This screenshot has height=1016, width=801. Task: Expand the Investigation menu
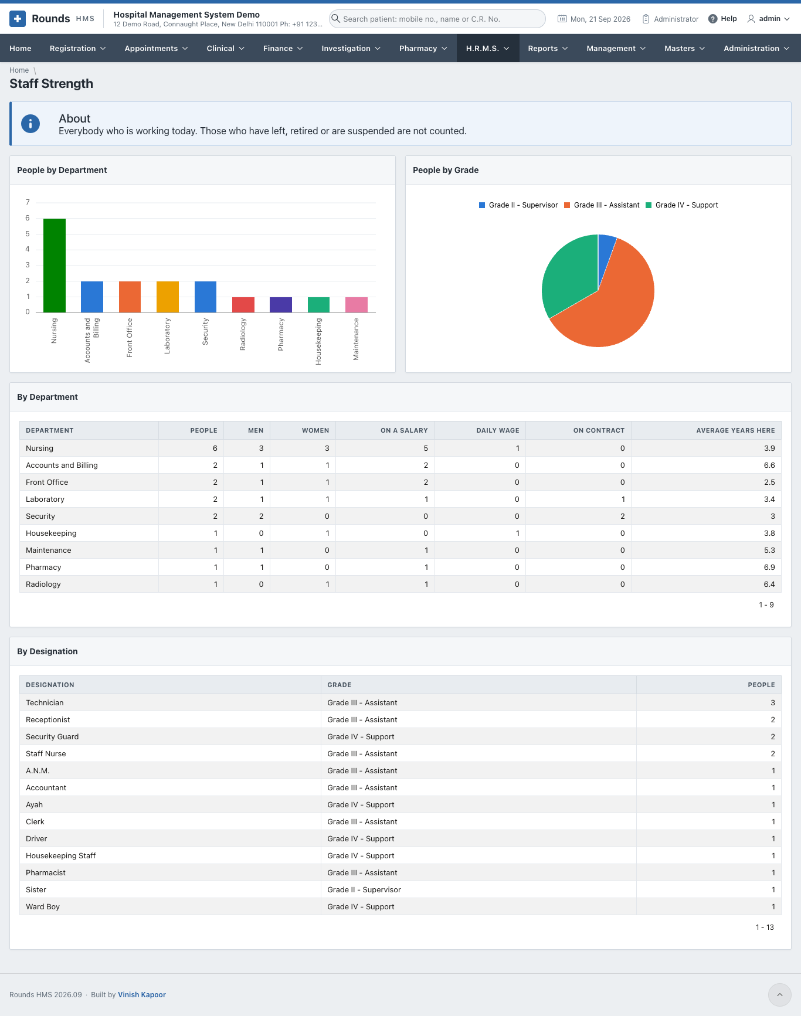[x=351, y=48]
